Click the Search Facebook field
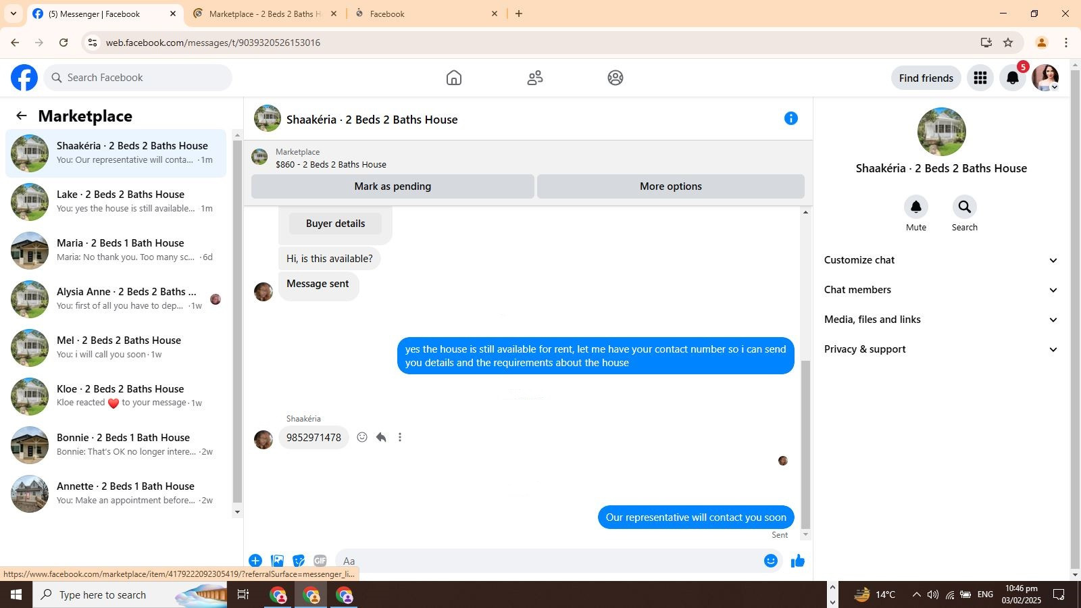 [139, 78]
